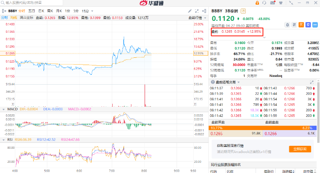Collapse the right panel via arrow icon
Image resolution: width=320 pixels, height=173 pixels.
tap(204, 11)
